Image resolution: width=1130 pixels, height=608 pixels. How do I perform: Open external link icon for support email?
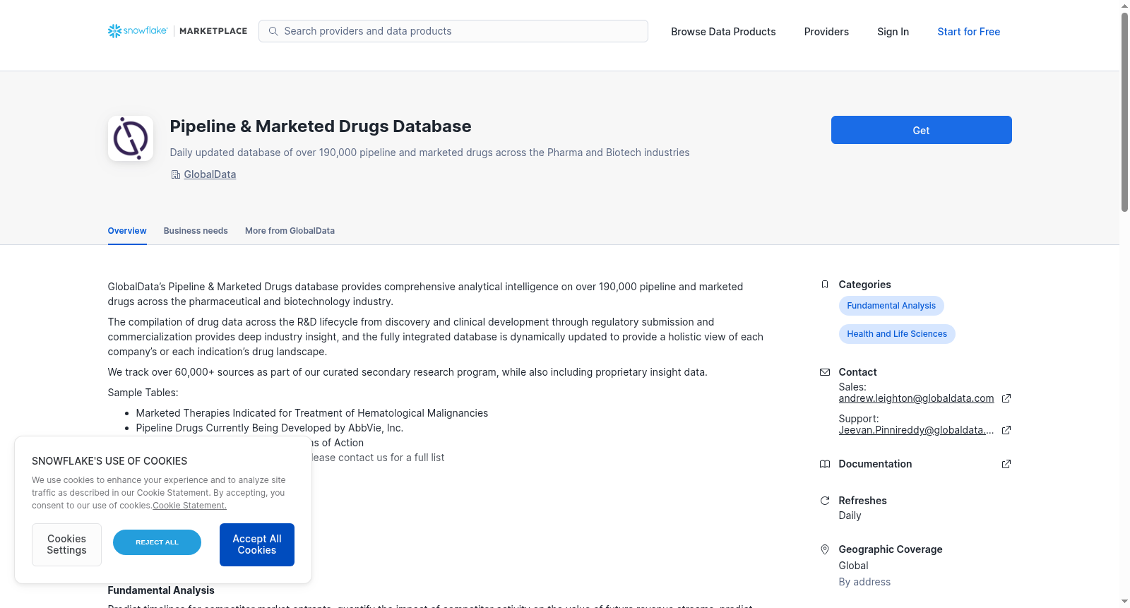(1006, 430)
